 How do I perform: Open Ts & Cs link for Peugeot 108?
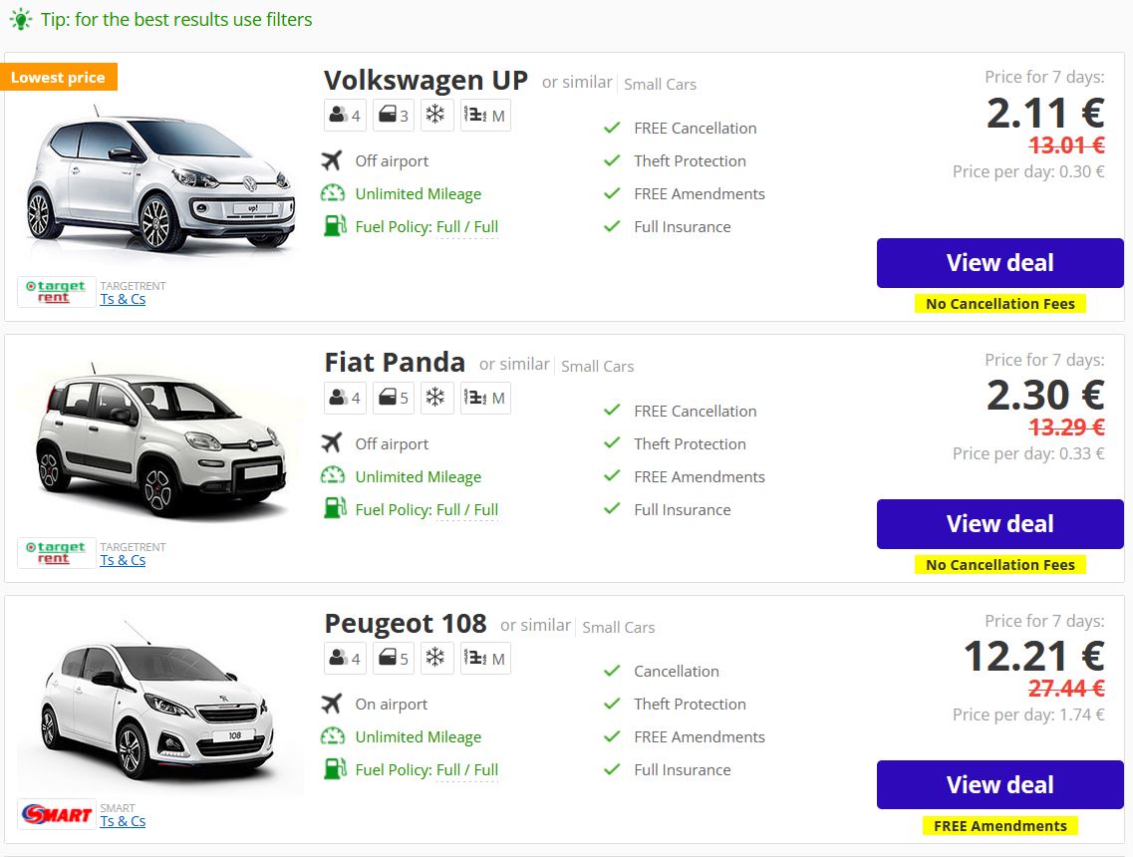point(123,821)
